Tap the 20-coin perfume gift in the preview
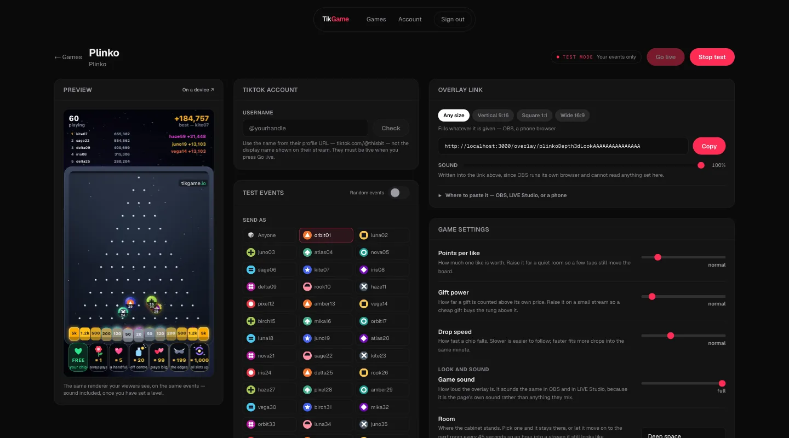 [x=139, y=356]
